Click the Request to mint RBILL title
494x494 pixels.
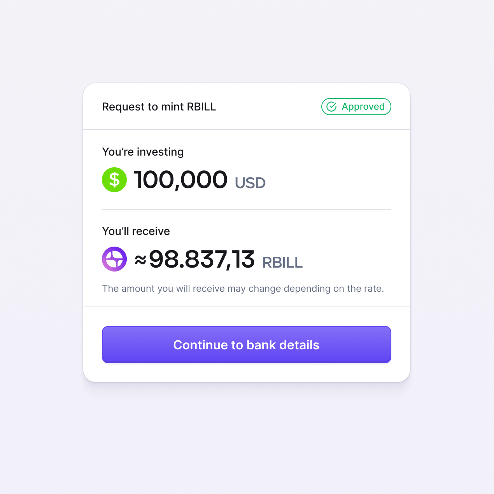click(x=159, y=107)
